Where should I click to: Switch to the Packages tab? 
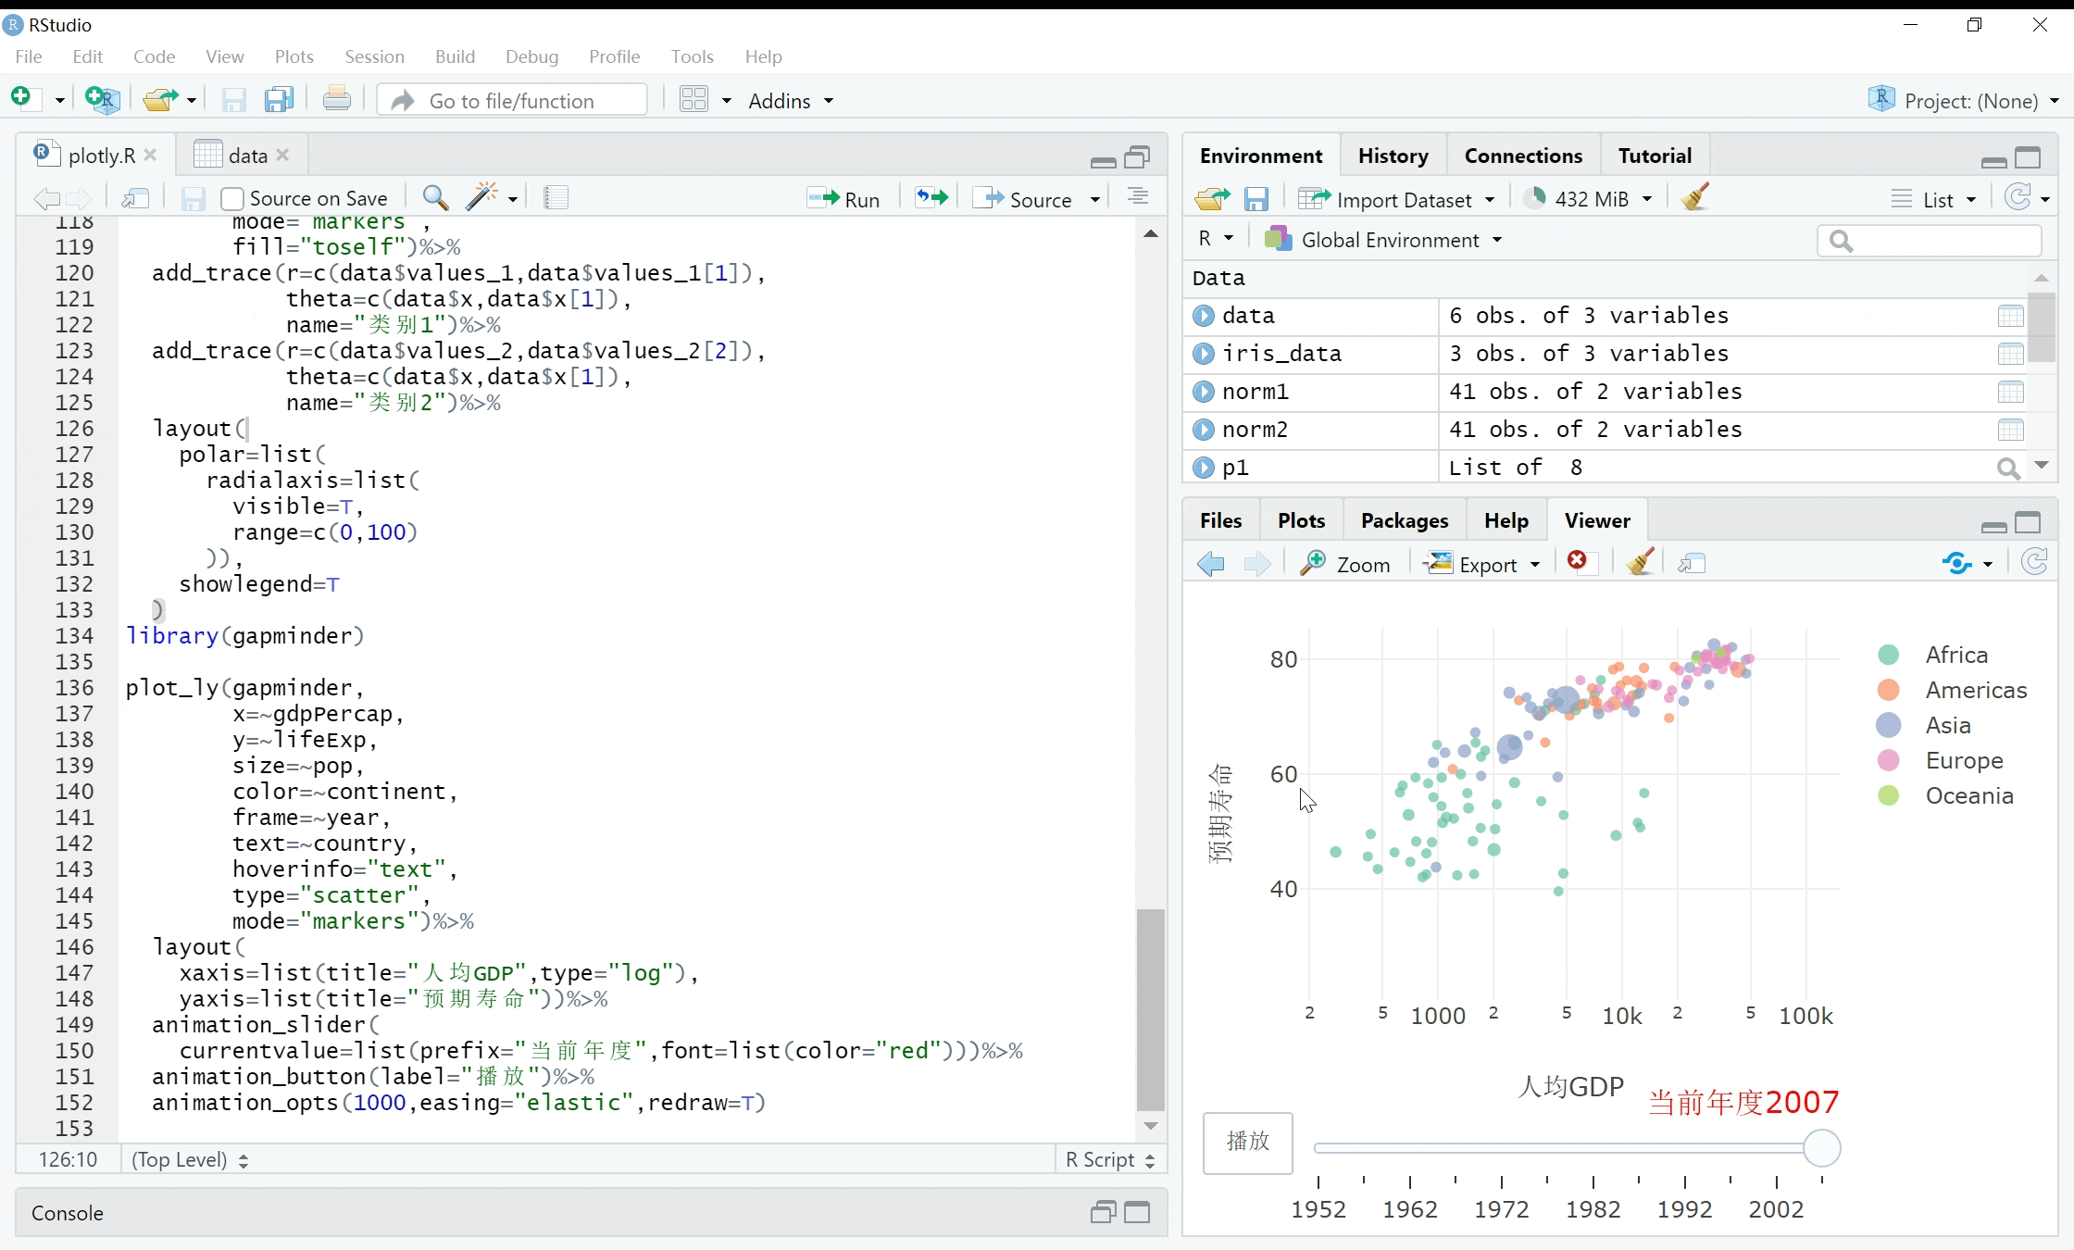[1404, 520]
